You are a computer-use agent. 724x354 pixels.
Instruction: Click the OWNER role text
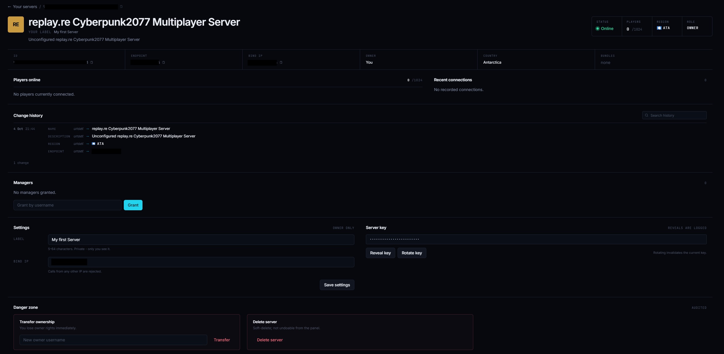pos(693,28)
